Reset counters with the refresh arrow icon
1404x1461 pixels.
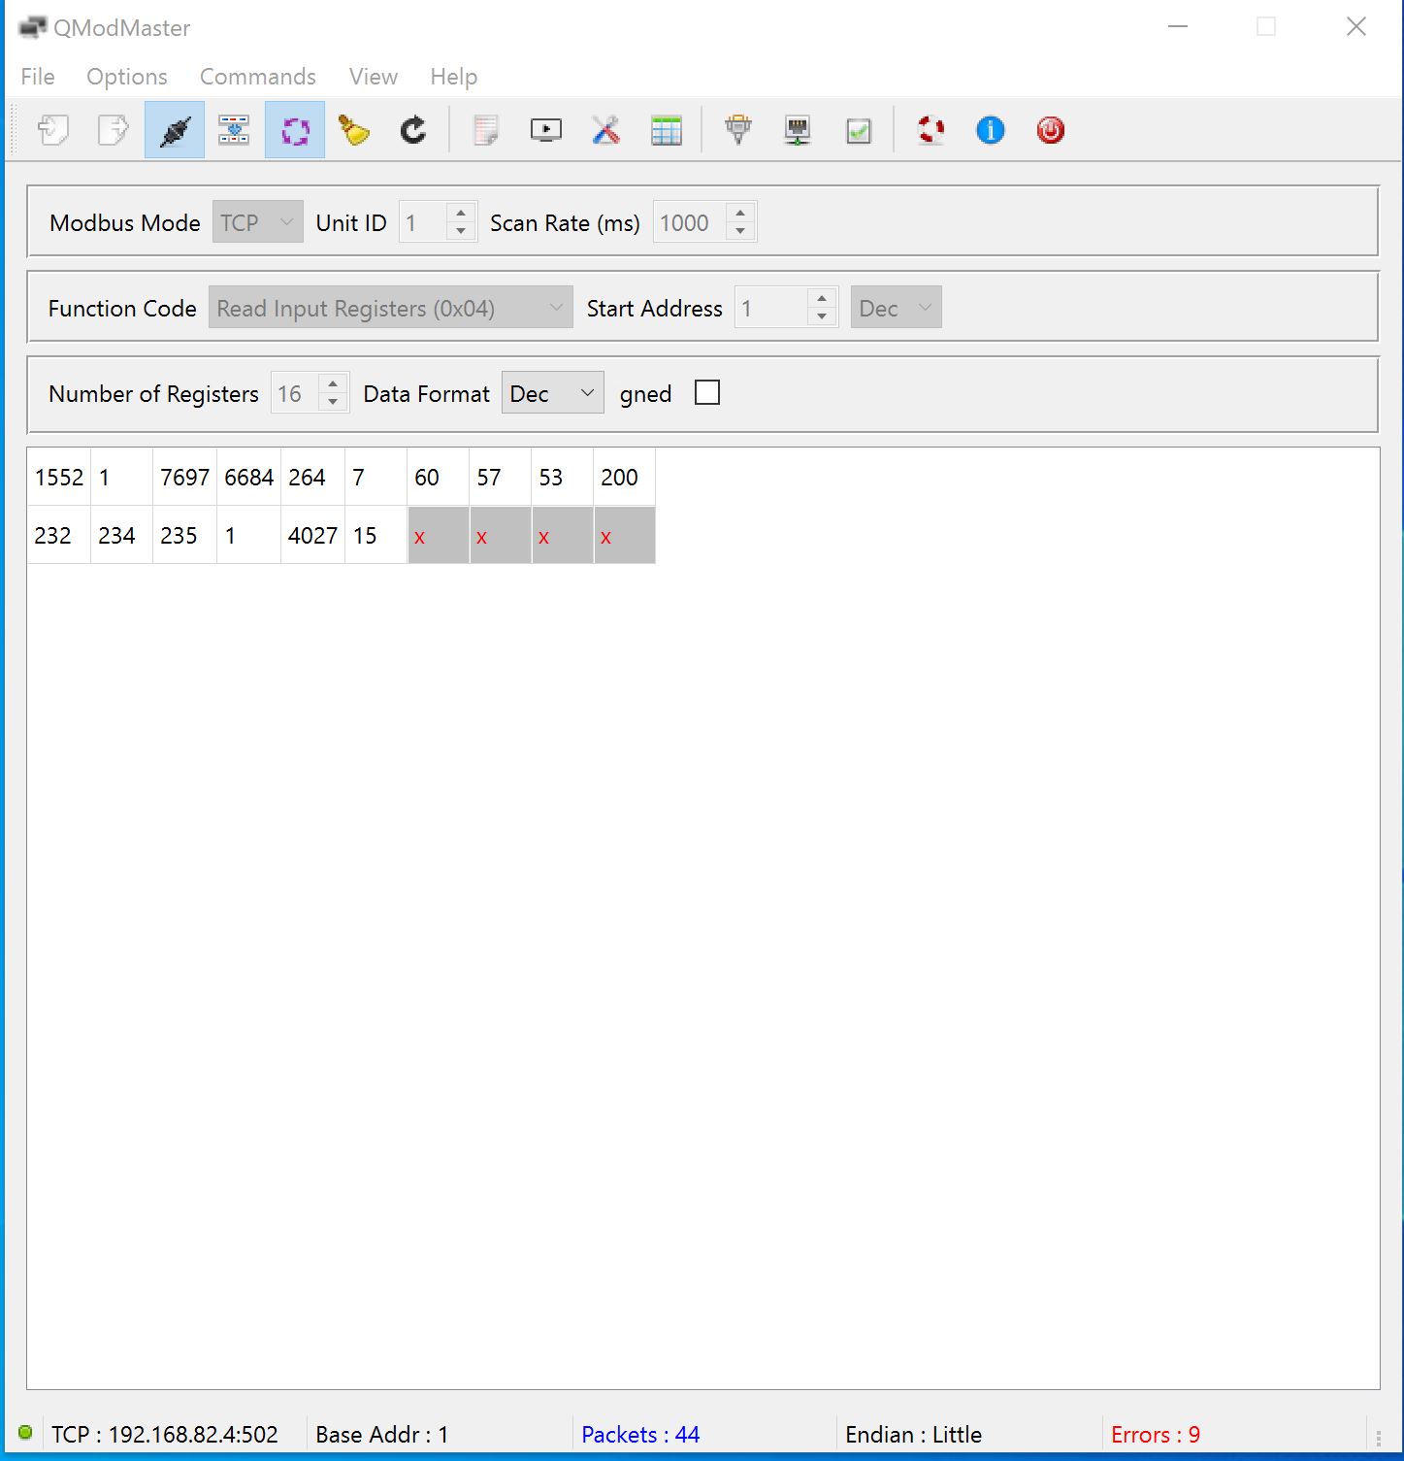(x=412, y=129)
